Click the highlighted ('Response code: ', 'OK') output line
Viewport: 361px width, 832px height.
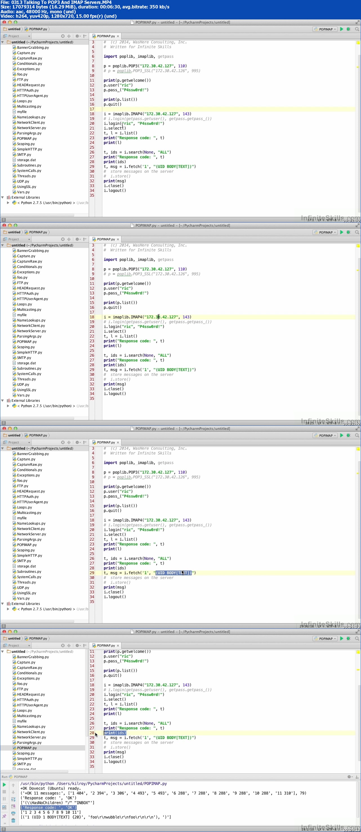click(x=48, y=807)
